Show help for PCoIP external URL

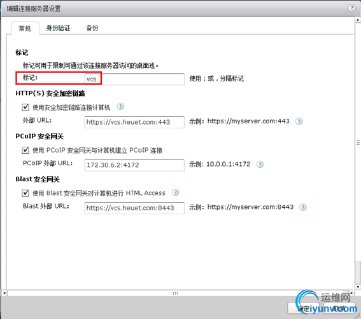[260, 165]
